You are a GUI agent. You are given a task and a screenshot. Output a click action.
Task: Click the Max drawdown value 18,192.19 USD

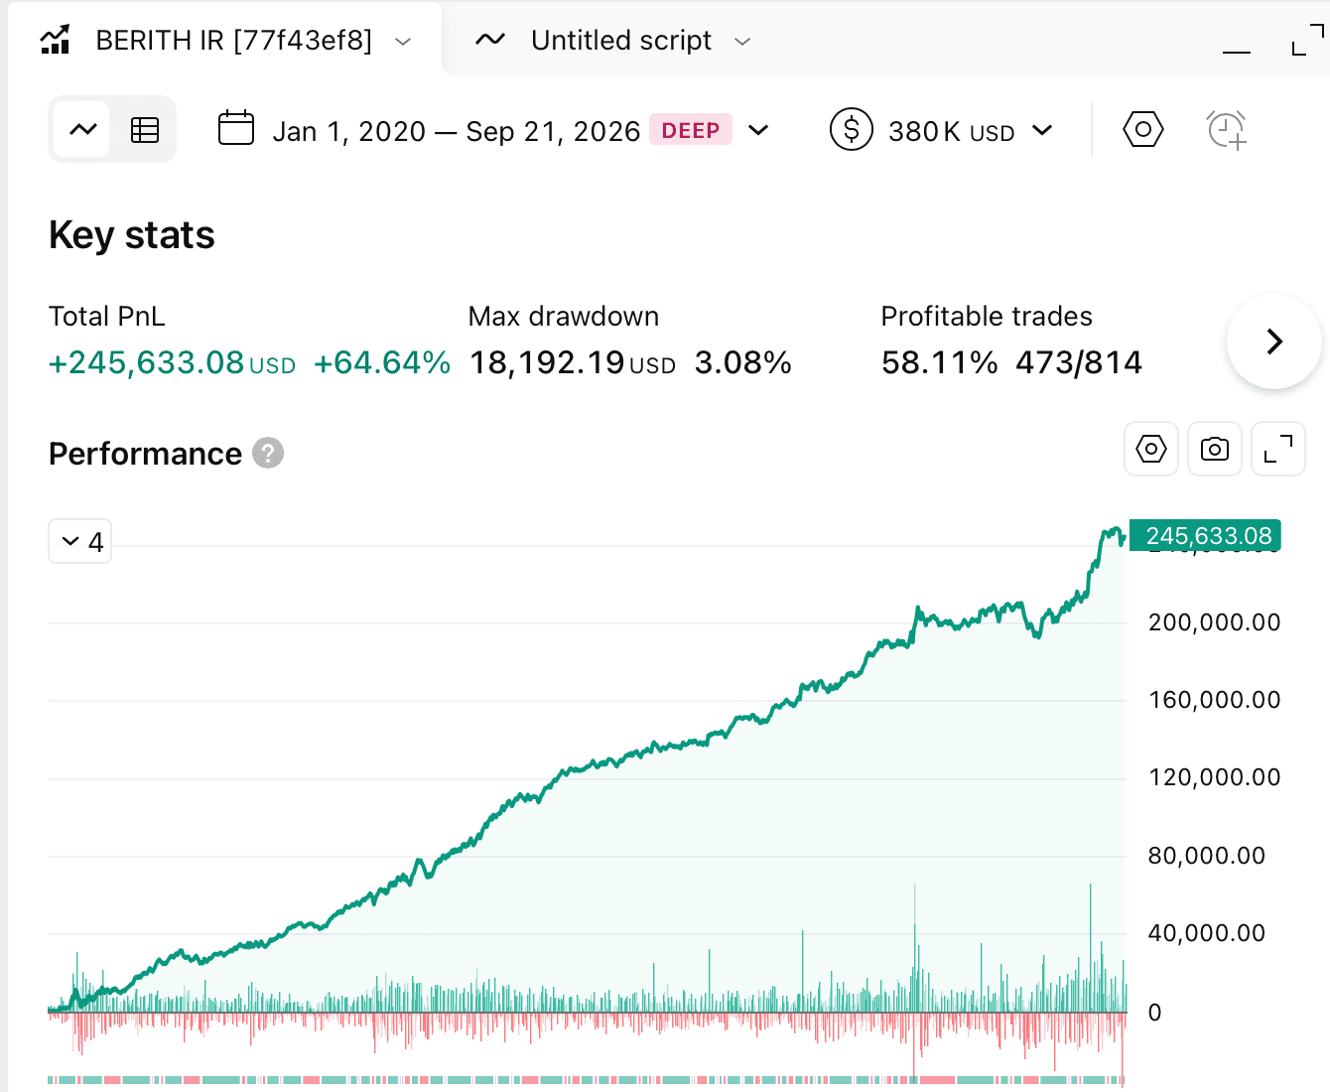point(573,362)
